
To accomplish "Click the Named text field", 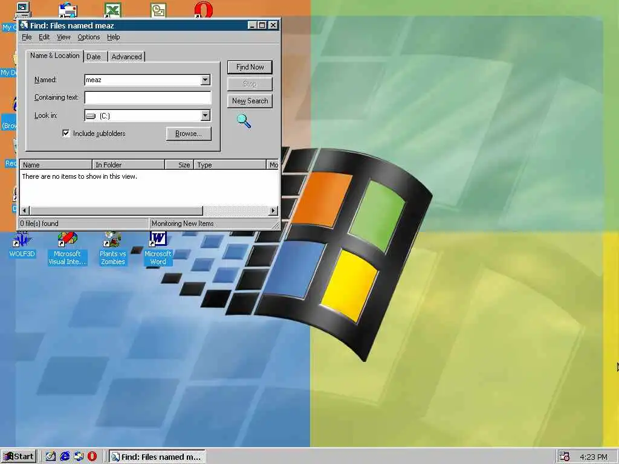I will (143, 80).
